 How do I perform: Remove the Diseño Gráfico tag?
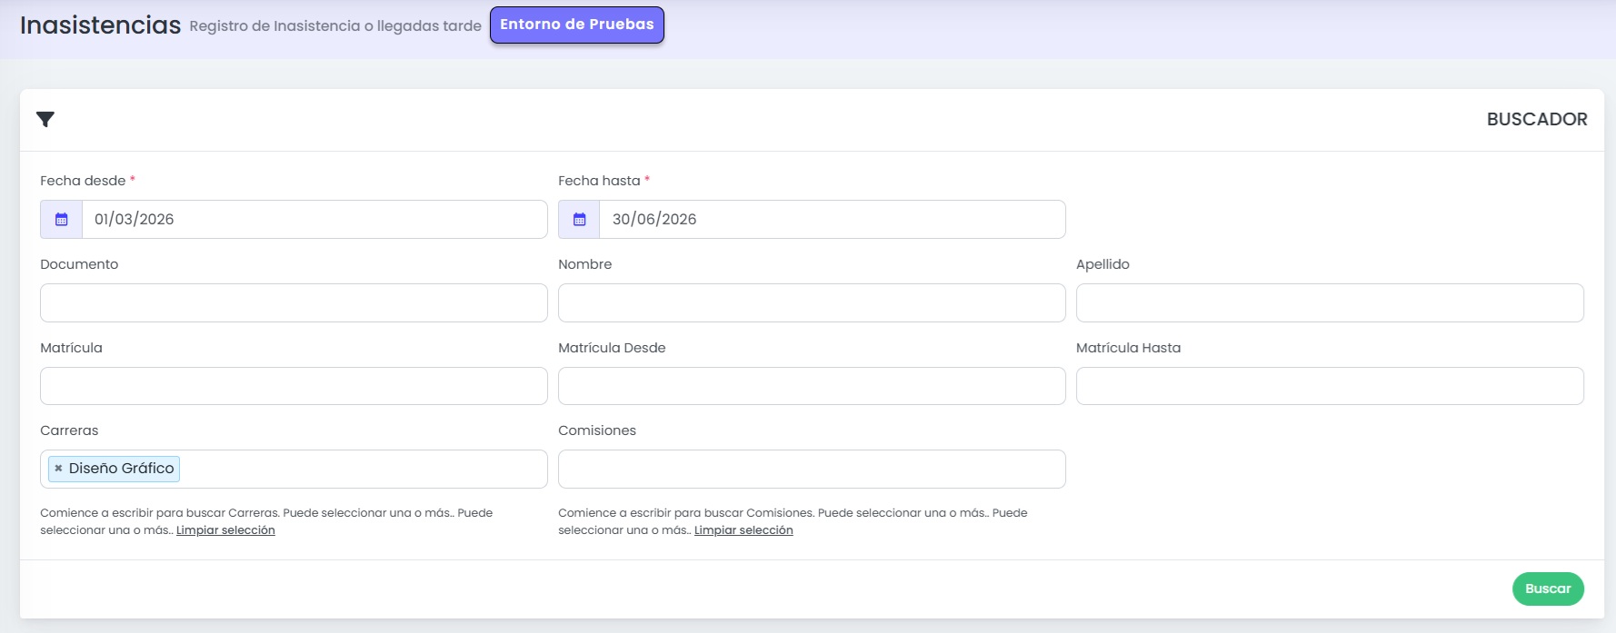click(x=58, y=469)
